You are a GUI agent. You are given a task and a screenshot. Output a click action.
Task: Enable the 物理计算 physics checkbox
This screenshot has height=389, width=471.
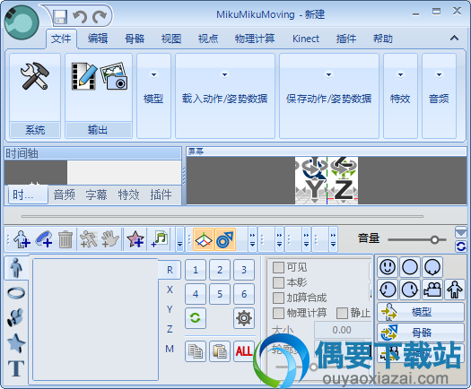278,313
